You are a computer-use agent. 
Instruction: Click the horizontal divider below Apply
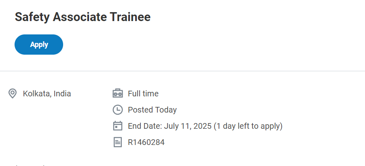[x=182, y=71]
